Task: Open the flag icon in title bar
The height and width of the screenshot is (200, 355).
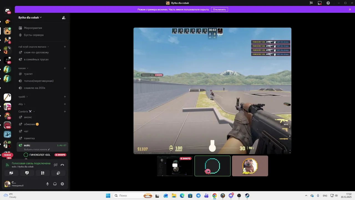Action: [311, 3]
